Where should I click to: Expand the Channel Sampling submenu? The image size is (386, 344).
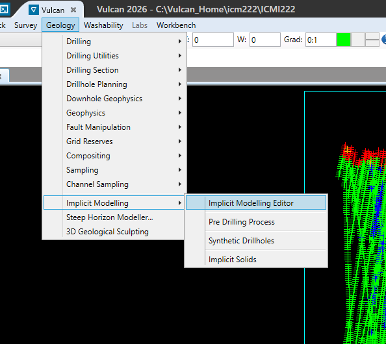coord(115,184)
